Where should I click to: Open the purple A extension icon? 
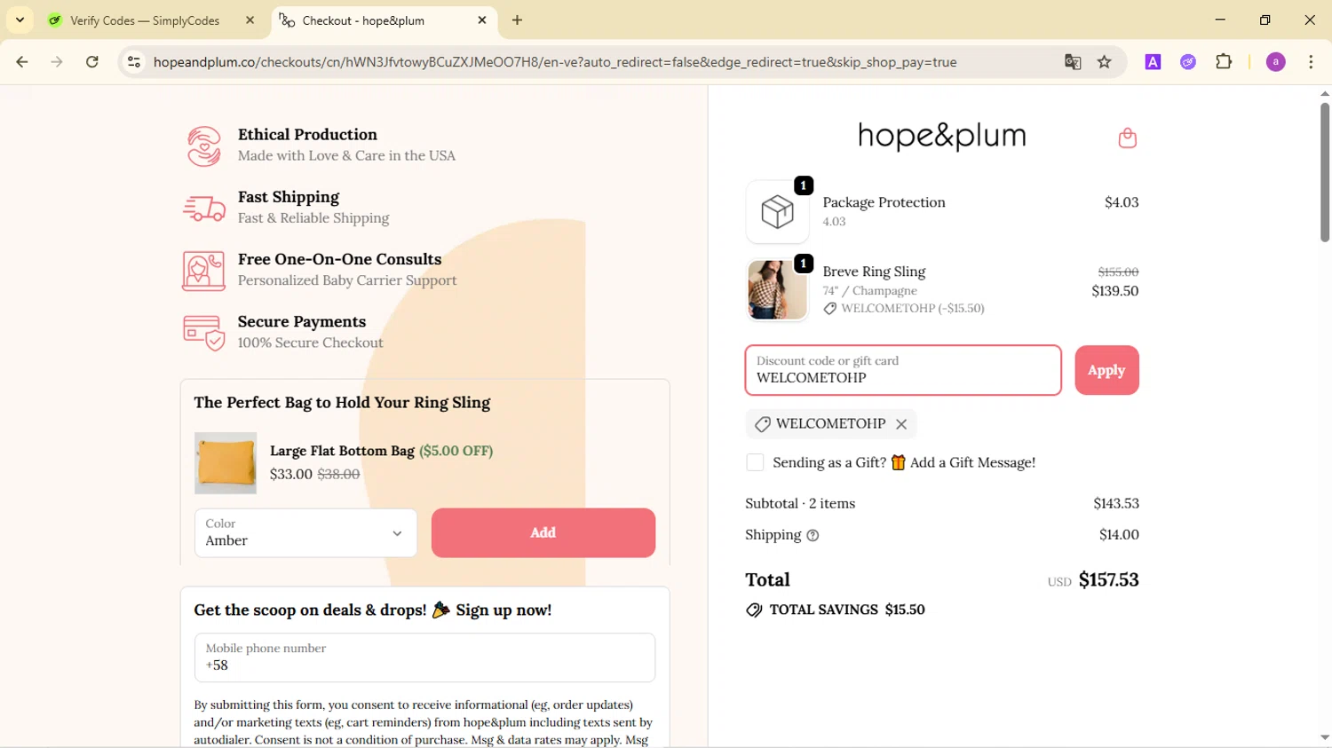pyautogui.click(x=1153, y=62)
